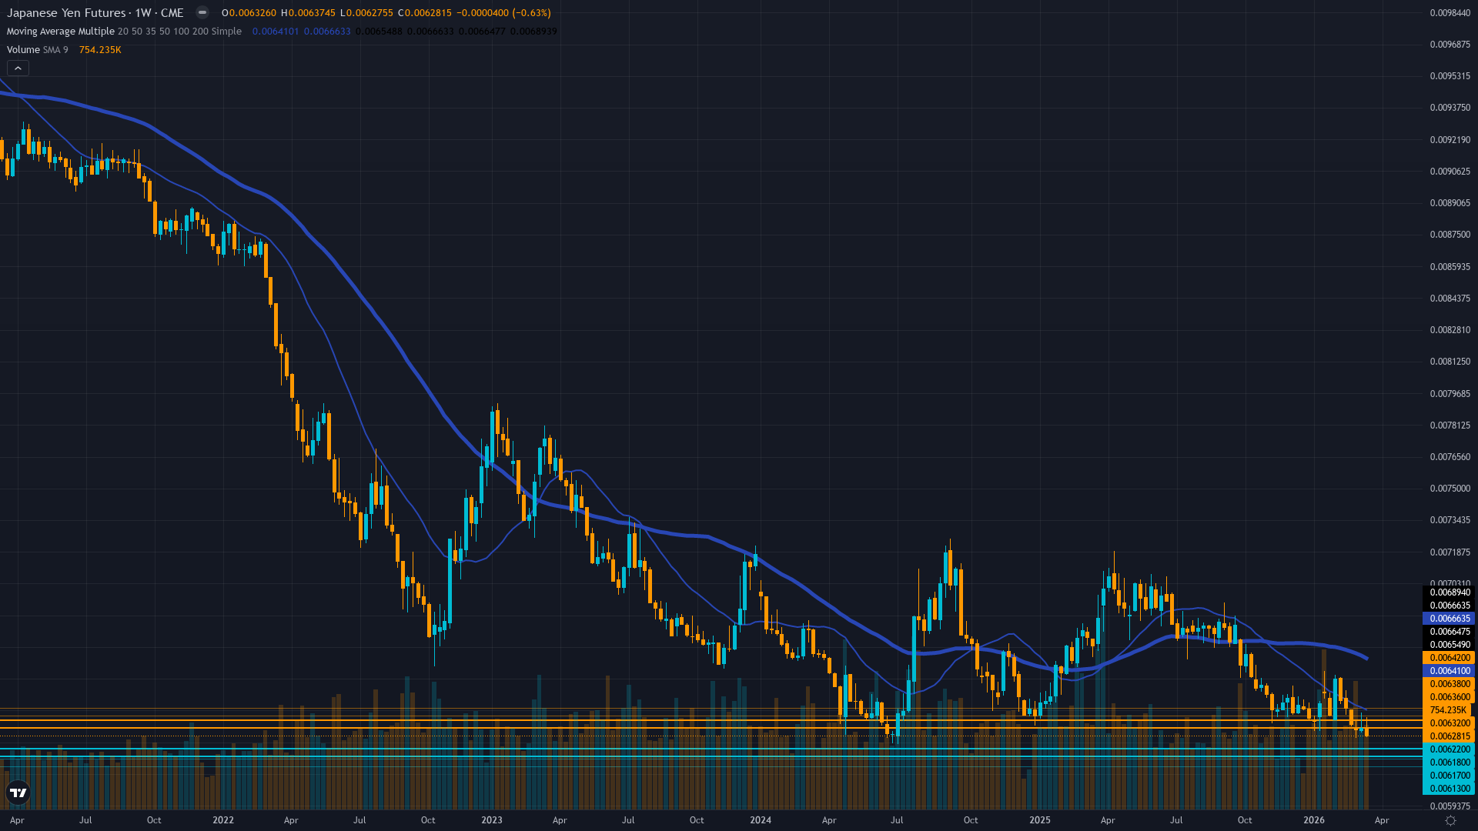Click the Japanese Yen Futures symbol title
The height and width of the screenshot is (831, 1478).
click(x=66, y=12)
